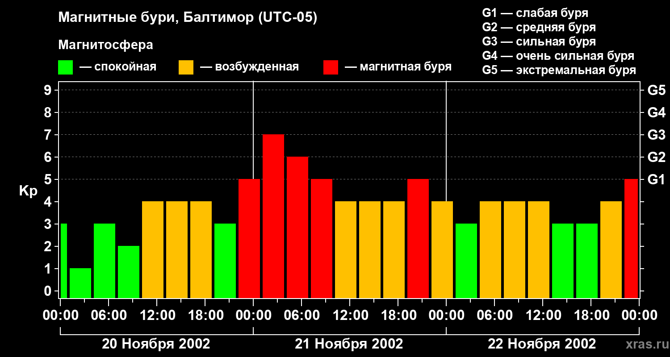
Task: Click the 20 Ноября 2002 date label
Action: click(156, 344)
